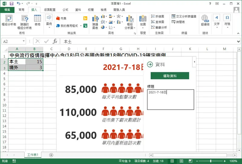Click the 標題 title text box
The width and height of the screenshot is (242, 164).
(171, 99)
